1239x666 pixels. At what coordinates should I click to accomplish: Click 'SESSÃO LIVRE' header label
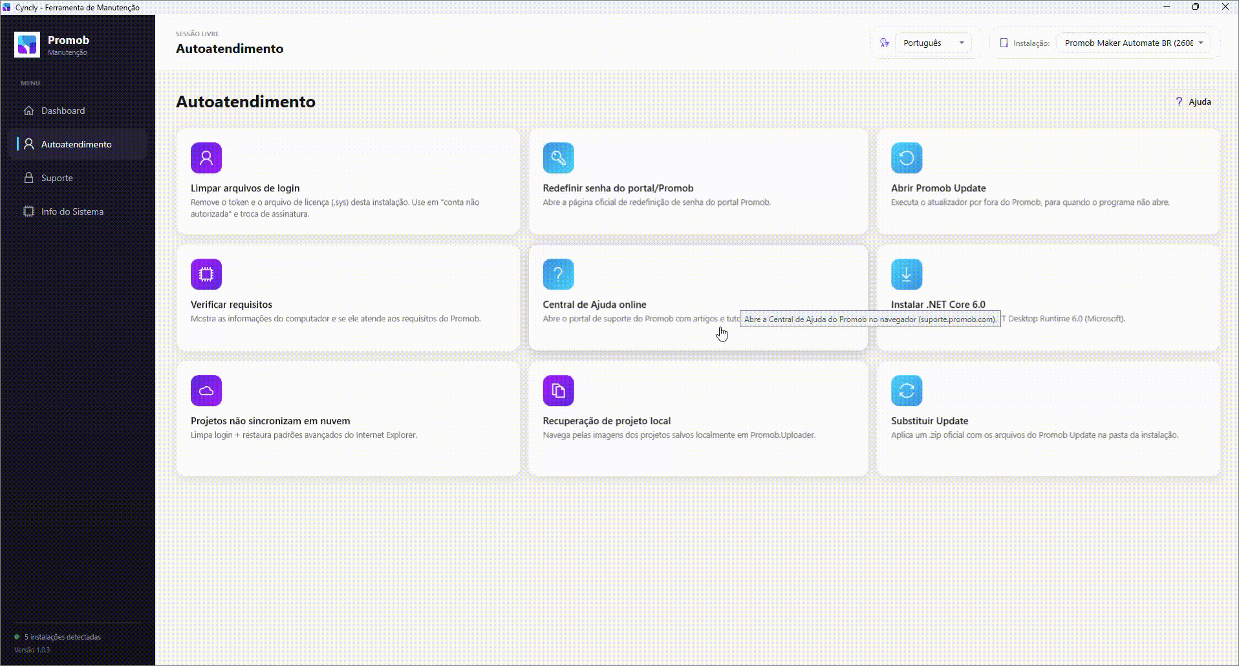[x=197, y=34]
